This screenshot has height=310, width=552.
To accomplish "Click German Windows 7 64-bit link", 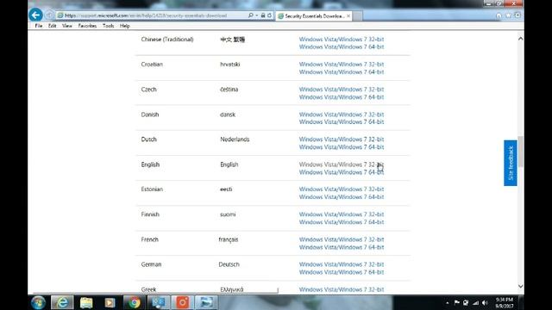I will coord(342,272).
